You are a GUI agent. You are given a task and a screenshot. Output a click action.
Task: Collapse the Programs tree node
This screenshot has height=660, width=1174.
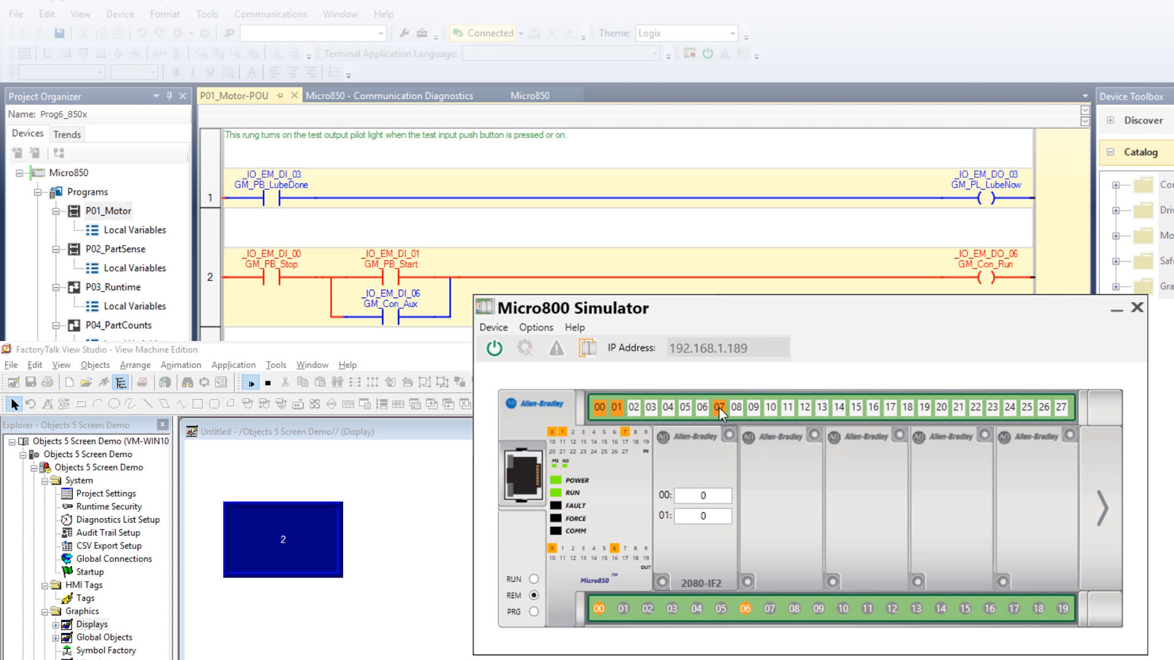(38, 192)
